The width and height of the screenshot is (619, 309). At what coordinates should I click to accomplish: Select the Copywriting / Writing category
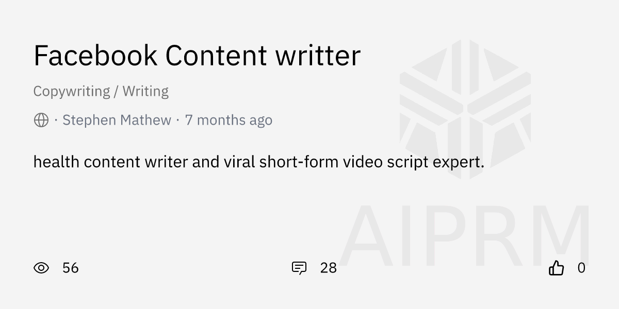pyautogui.click(x=101, y=92)
